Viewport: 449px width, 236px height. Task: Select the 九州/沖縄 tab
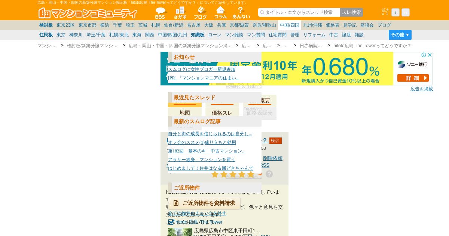click(x=312, y=25)
